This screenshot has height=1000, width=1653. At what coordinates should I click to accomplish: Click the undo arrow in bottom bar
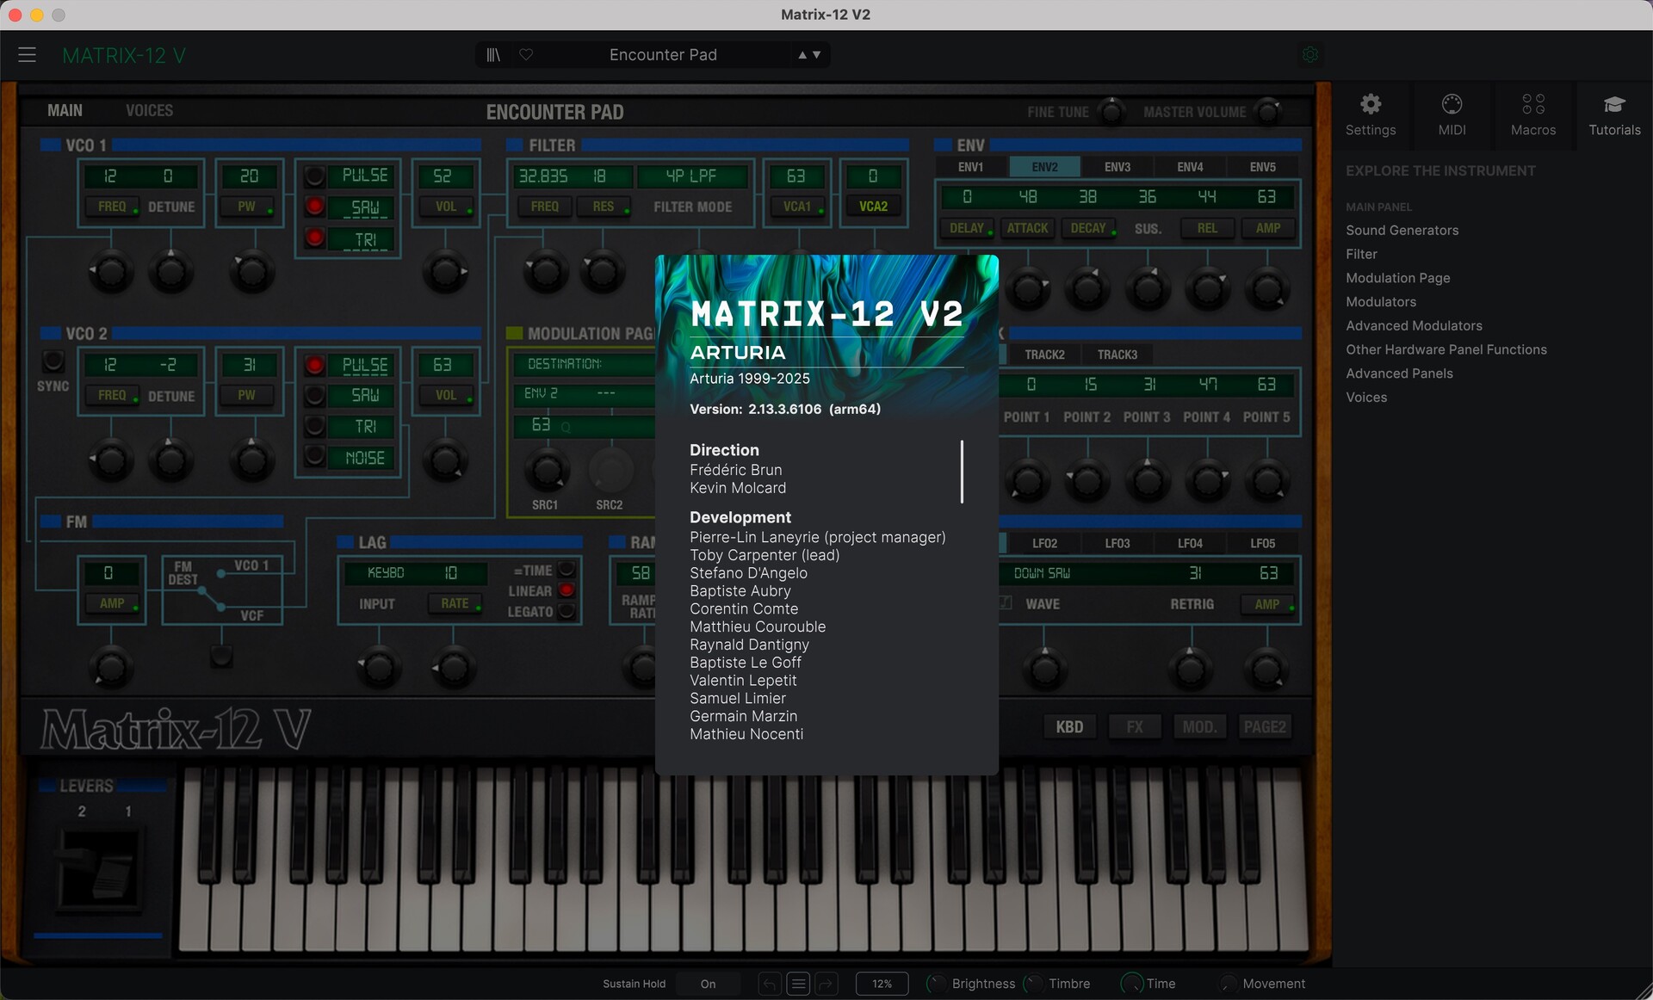(x=770, y=984)
